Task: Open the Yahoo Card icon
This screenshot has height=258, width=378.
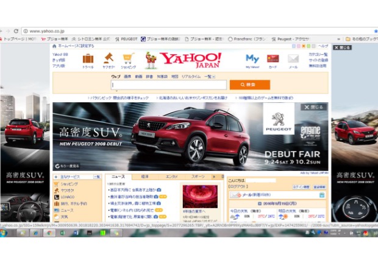Action: click(x=273, y=60)
